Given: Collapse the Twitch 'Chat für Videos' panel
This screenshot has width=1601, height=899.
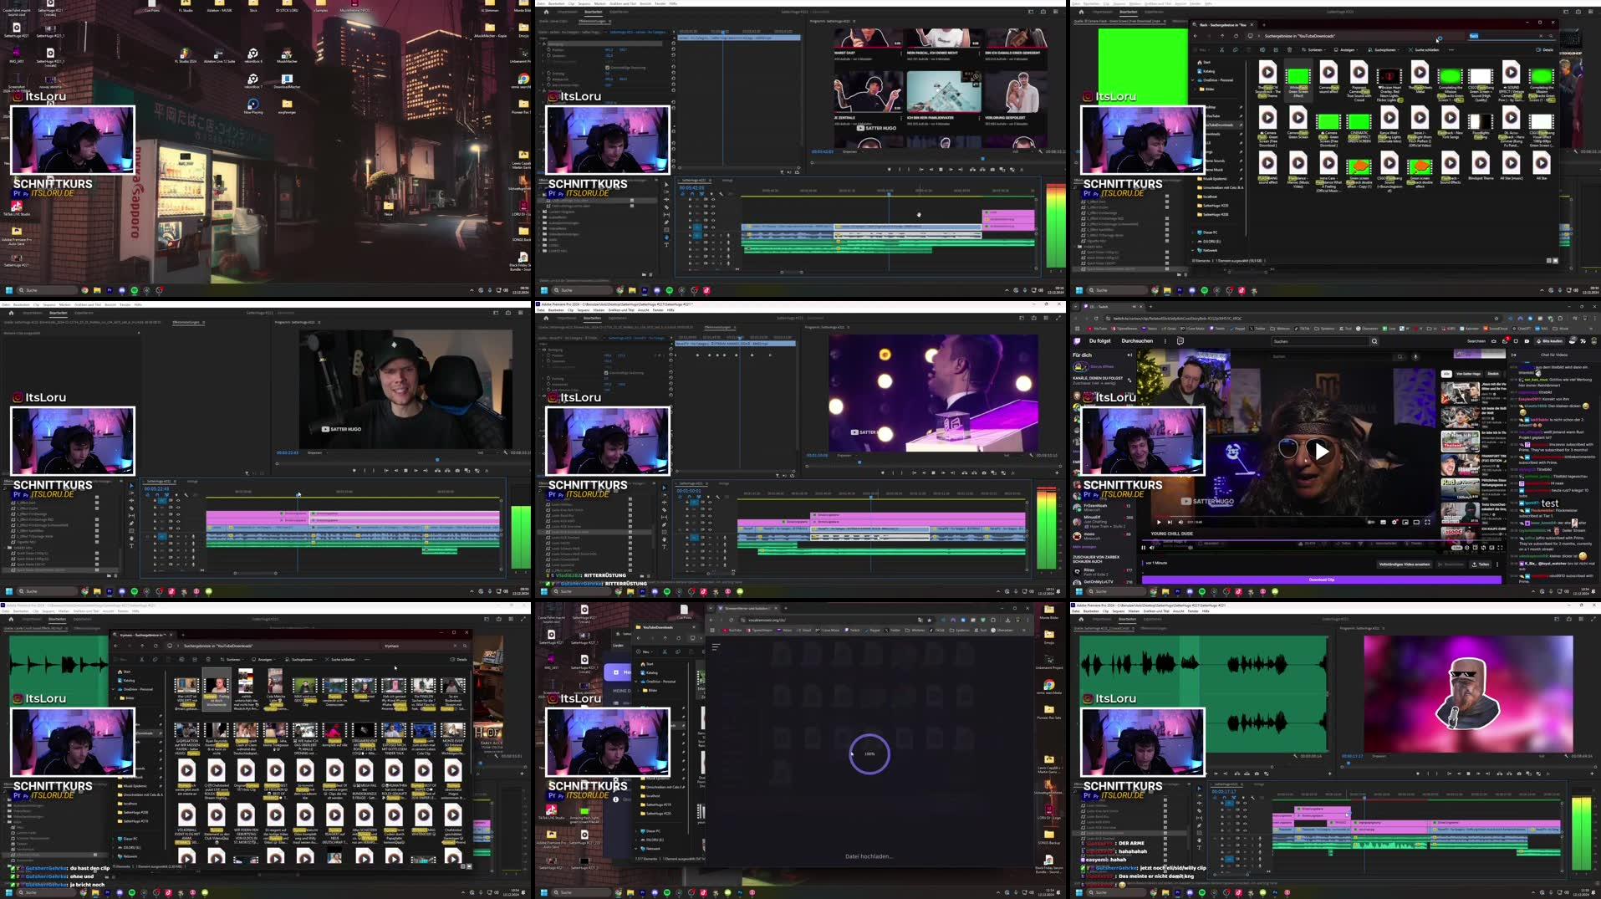Looking at the screenshot, I should point(1514,355).
